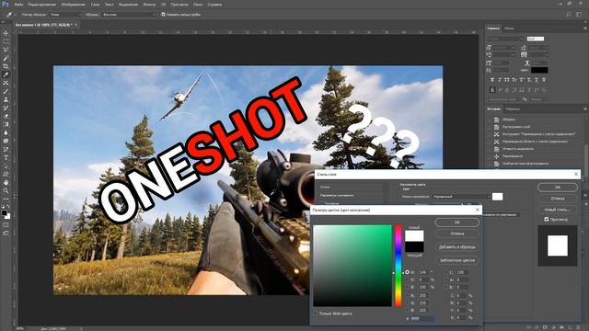Open the blend mode 'Нормальный' dropdown
The width and height of the screenshot is (589, 331).
click(x=461, y=196)
